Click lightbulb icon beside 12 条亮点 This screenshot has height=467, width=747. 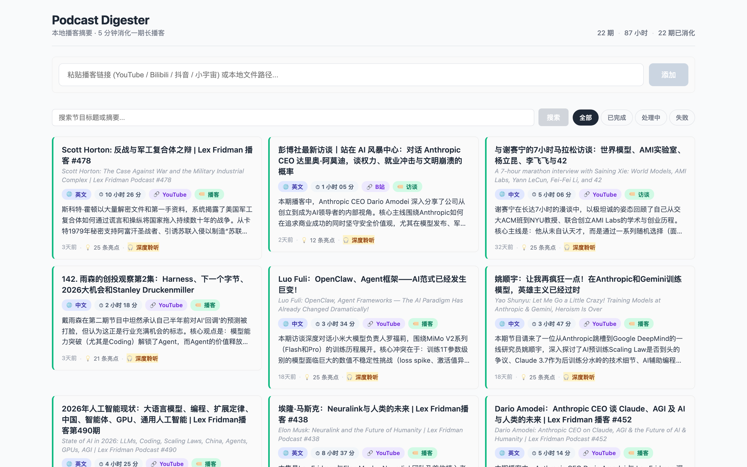pos(304,240)
